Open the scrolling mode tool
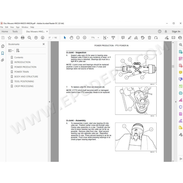 coord(113,38)
